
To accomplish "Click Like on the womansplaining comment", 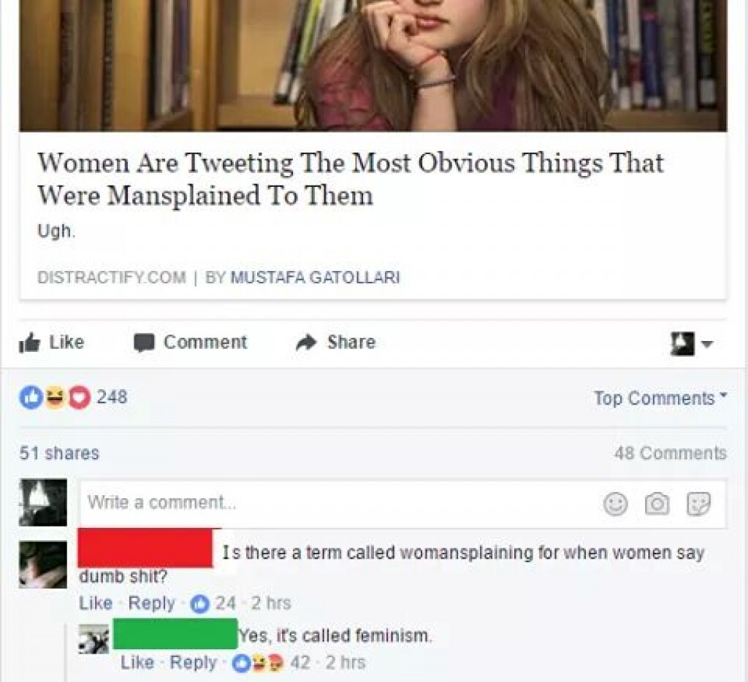I will click(96, 603).
